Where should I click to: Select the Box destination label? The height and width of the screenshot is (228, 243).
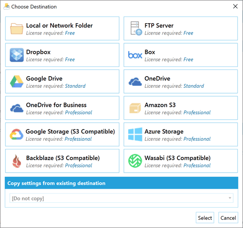150,52
